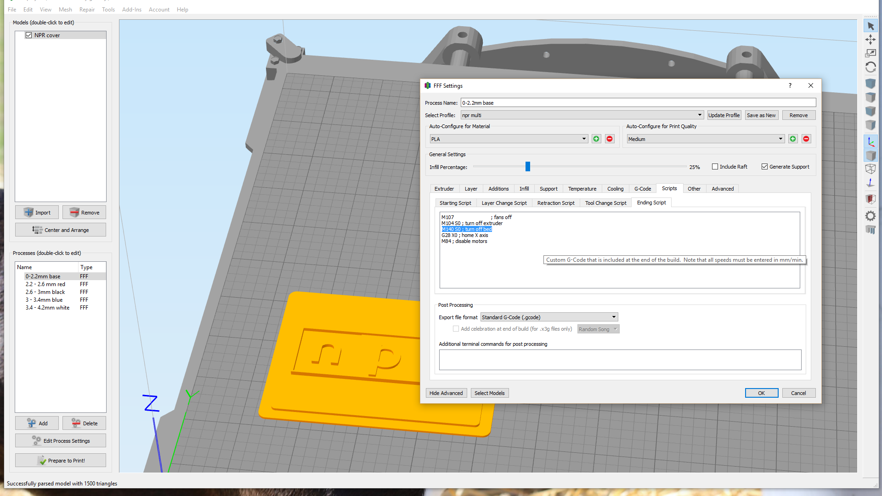Image resolution: width=882 pixels, height=496 pixels.
Task: Disable Generate Support checkbox
Action: (x=765, y=166)
